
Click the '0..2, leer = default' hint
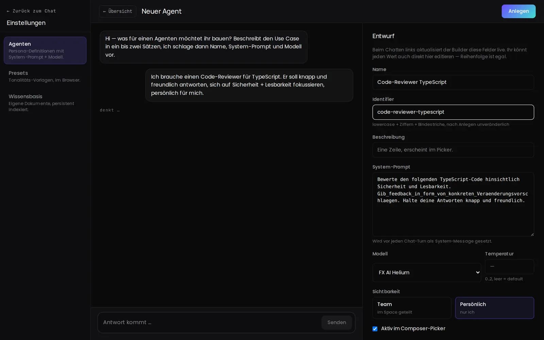(x=504, y=279)
